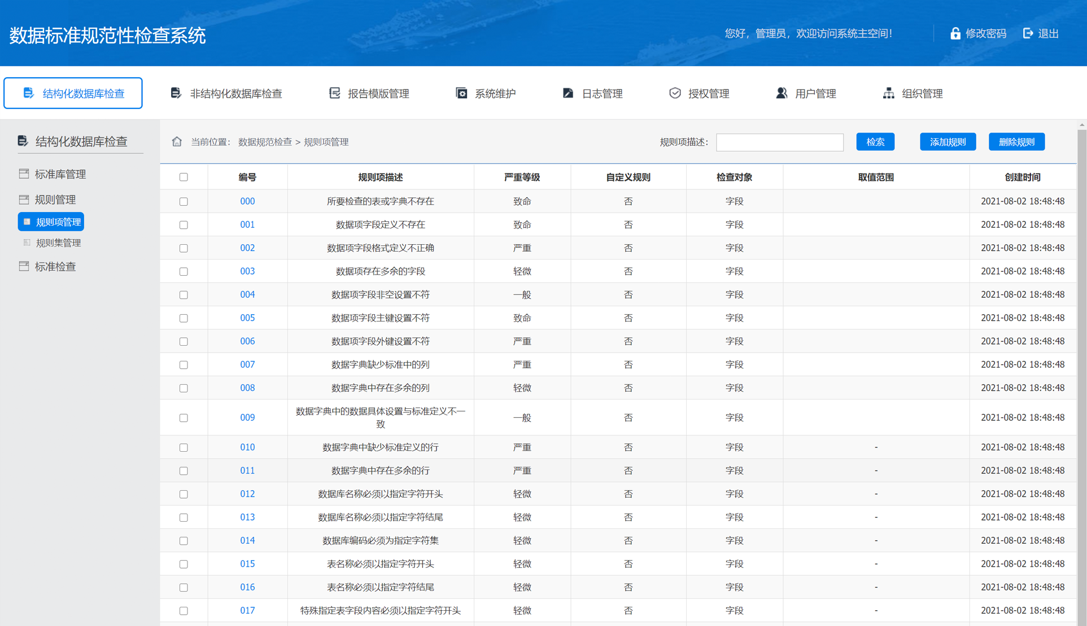Collapse the 规则管理 sidebar section
Screen dimensions: 1087x626
tap(55, 200)
